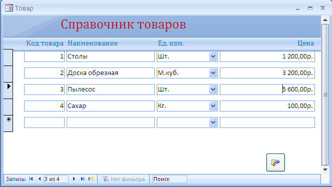332x187 pixels.
Task: Click the price field 100,00р.
Action: click(x=267, y=106)
